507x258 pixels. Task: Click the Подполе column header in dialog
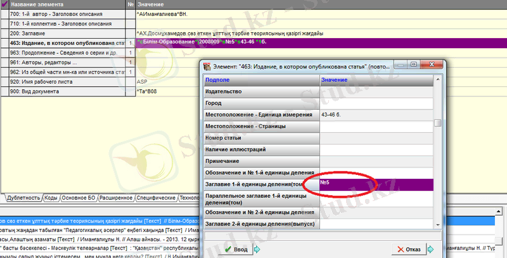point(262,80)
